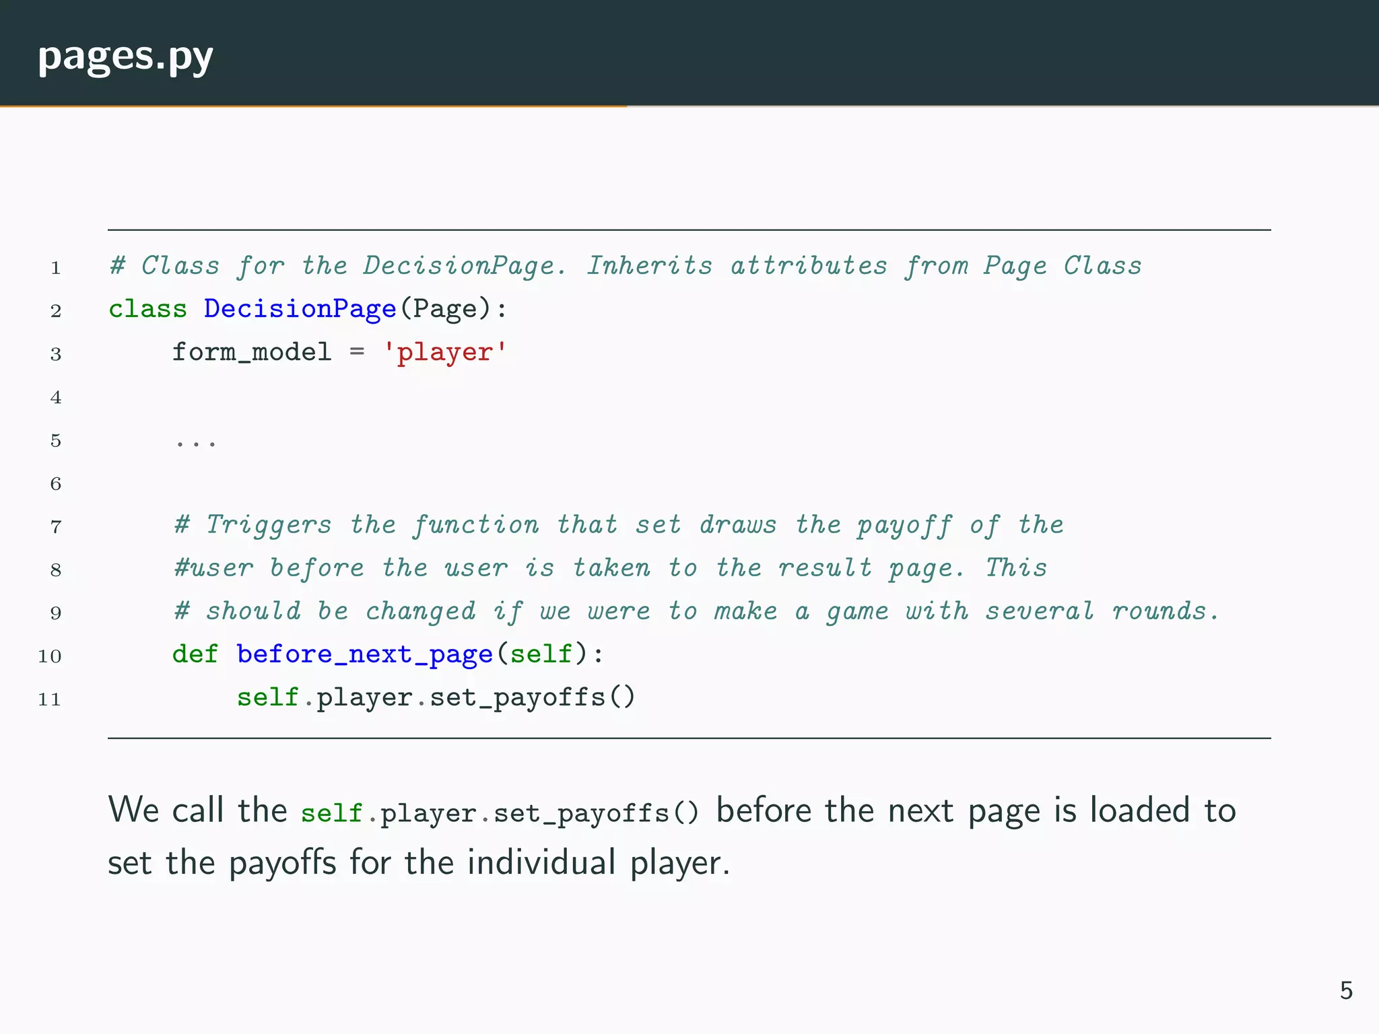Click the form_model variable name
Image resolution: width=1379 pixels, height=1034 pixels.
[x=251, y=352]
